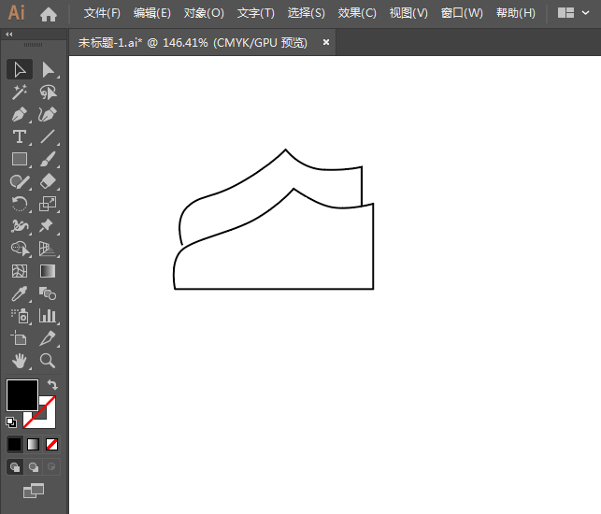Viewport: 601px width, 514px height.
Task: Open the 窗口(W) menu
Action: (462, 13)
